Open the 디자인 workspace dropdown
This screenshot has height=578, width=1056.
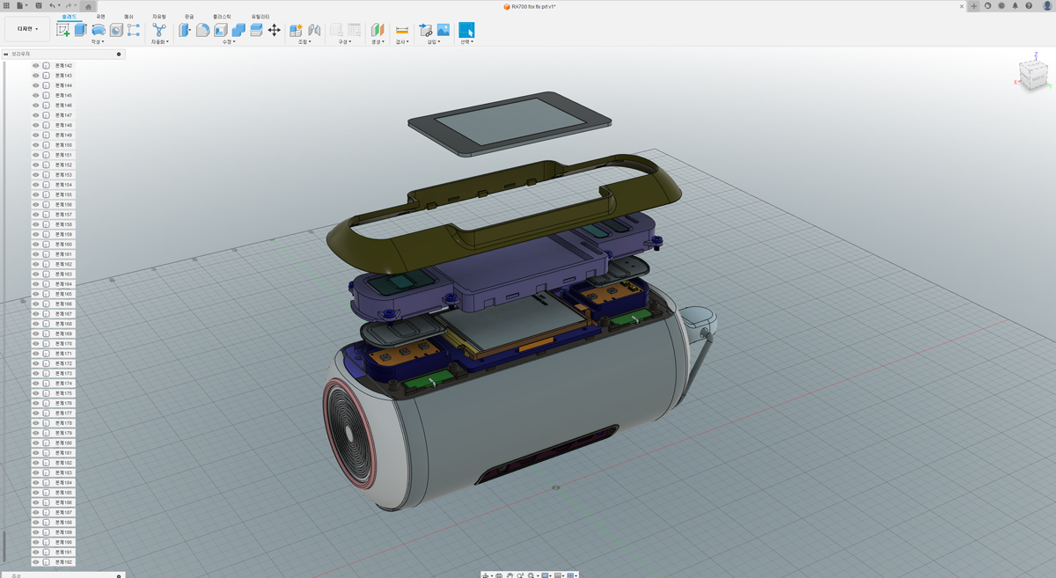(x=27, y=29)
